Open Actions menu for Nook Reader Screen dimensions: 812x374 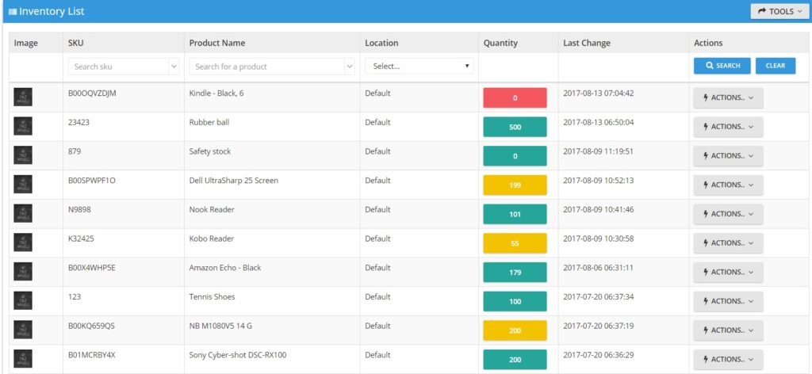[728, 214]
